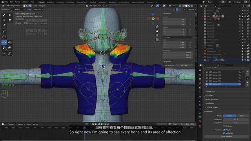Click the Voxel Remesh button
This screenshot has width=251, height=141.
(x=227, y=137)
